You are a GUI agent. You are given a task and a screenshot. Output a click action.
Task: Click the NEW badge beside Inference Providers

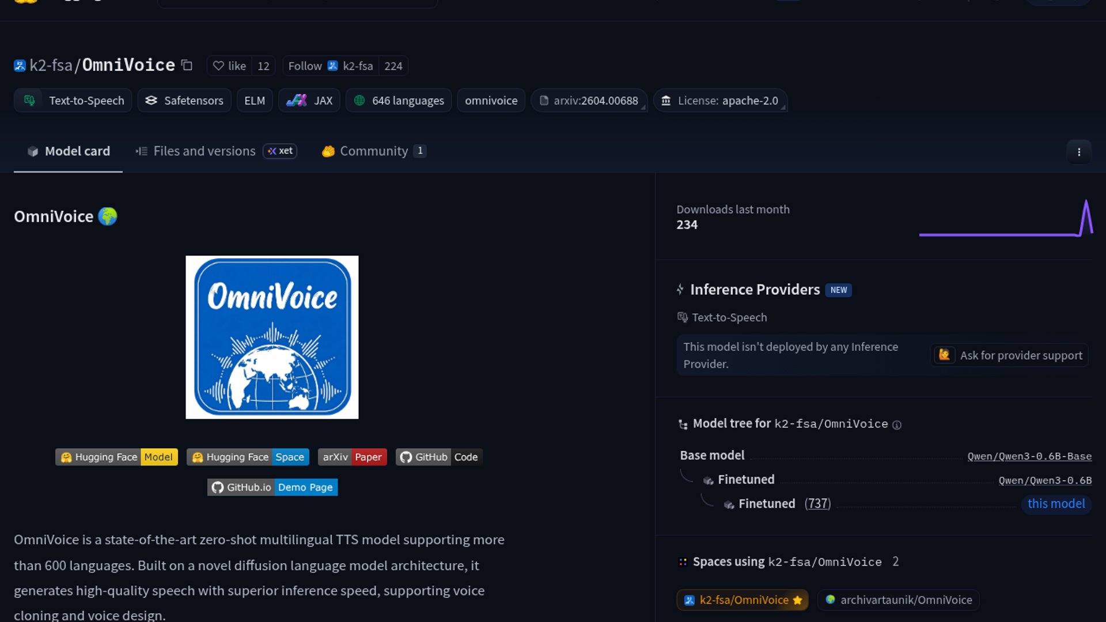pos(839,290)
